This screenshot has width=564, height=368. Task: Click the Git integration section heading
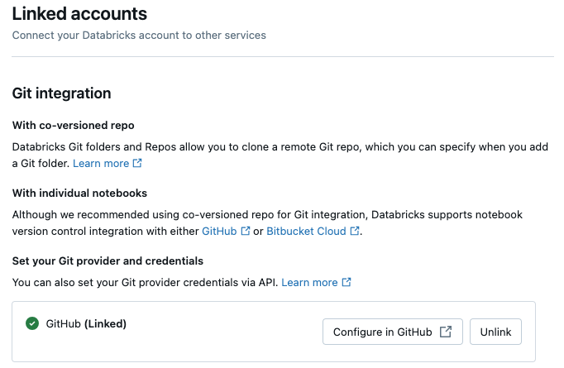61,93
